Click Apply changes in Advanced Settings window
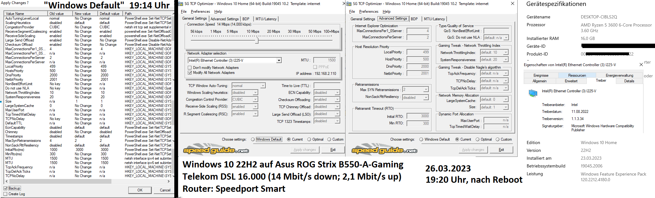Viewport: 655px width, 198px height. 473,150
